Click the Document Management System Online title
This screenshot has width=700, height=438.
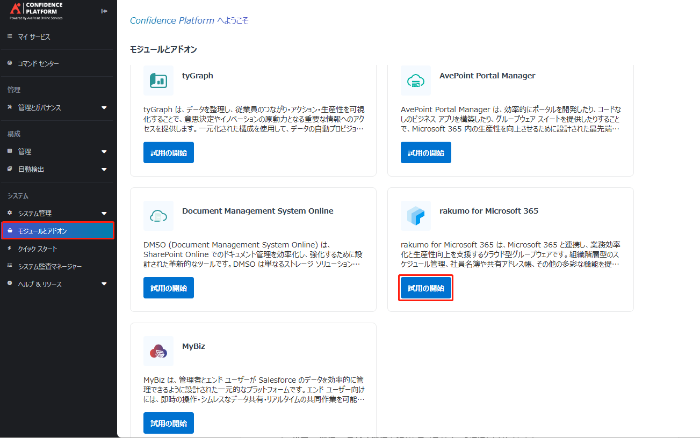[258, 211]
